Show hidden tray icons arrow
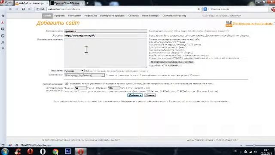 click(241, 152)
